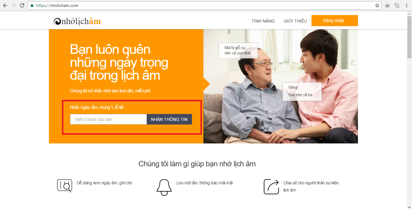Viewport: 412px width, 209px height.
Task: Click the browser forward arrow
Action: 14,5
